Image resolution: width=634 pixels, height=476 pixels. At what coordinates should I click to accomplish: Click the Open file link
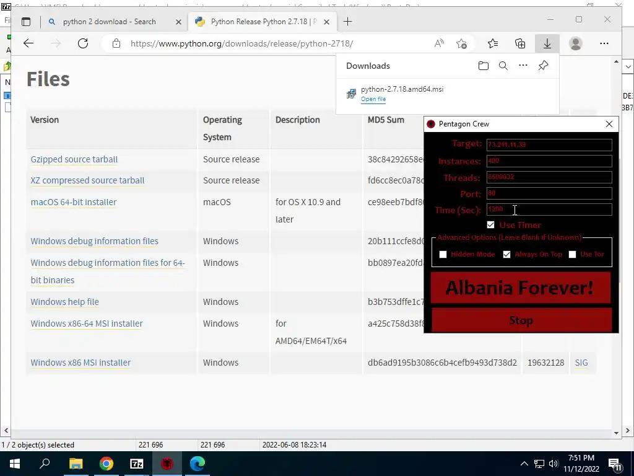coord(373,99)
